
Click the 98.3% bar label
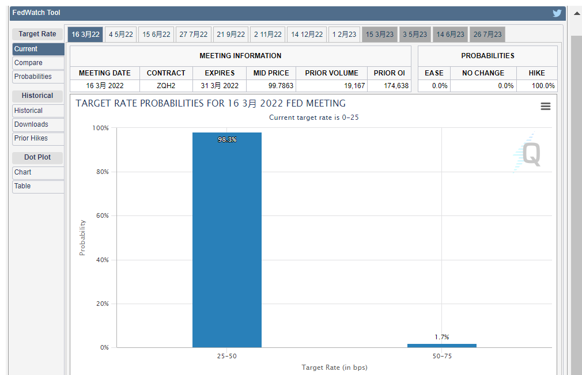(x=227, y=139)
